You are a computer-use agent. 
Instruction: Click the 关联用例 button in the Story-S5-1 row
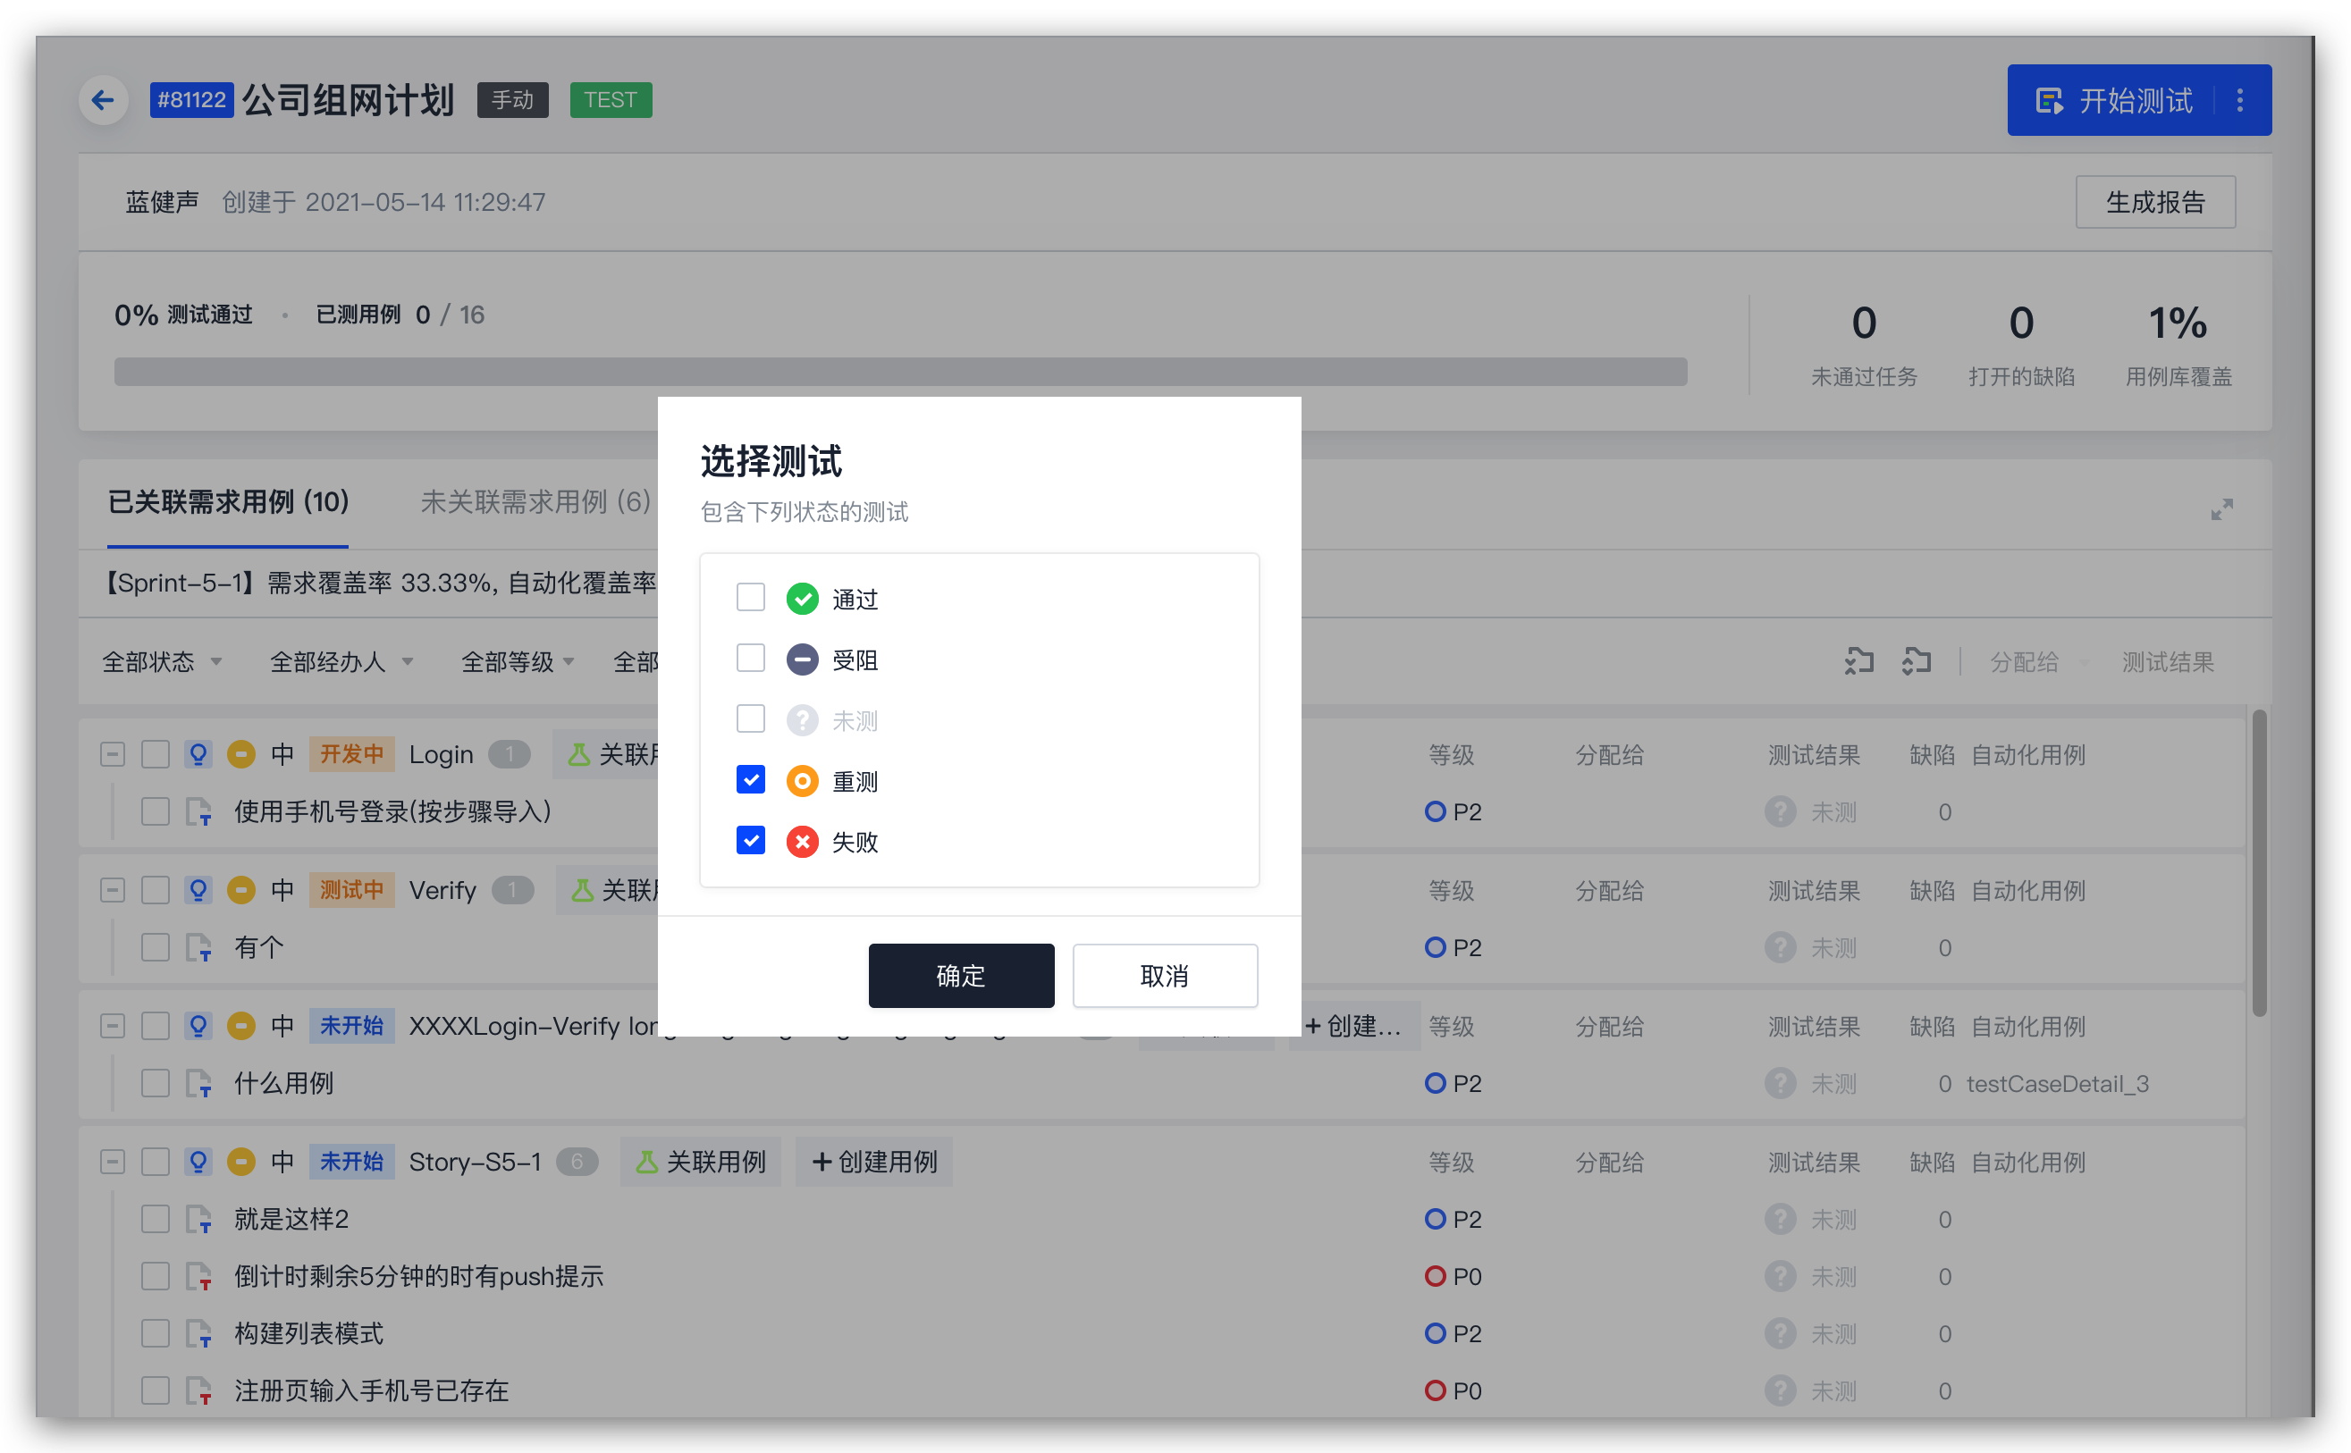[x=700, y=1162]
